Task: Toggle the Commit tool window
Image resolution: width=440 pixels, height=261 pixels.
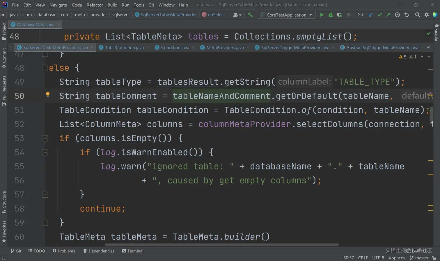Action: [x=4, y=58]
